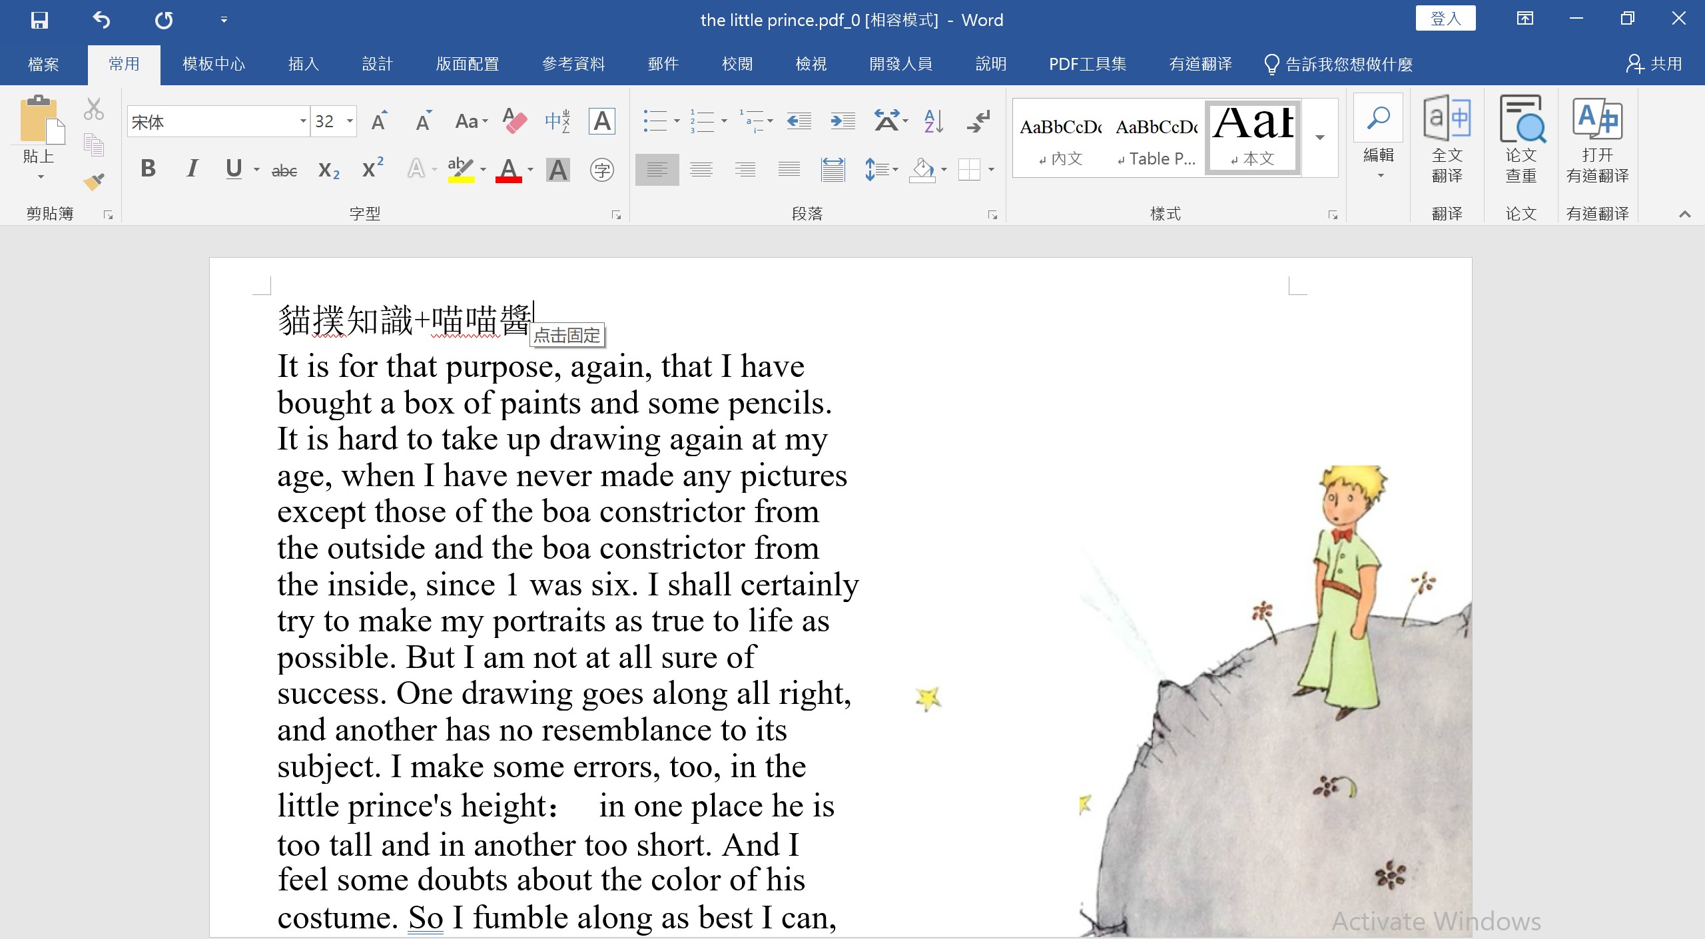The width and height of the screenshot is (1705, 939).
Task: Toggle superscript formatting
Action: 372,168
